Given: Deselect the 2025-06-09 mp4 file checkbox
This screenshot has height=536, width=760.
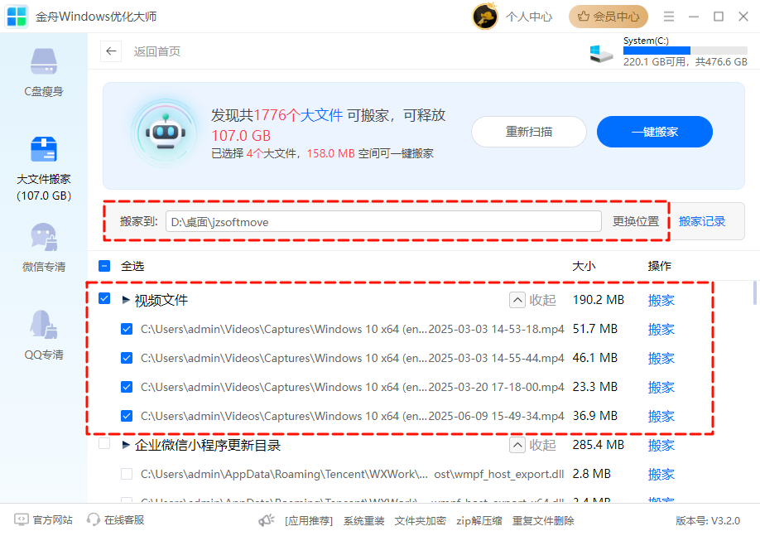Looking at the screenshot, I should coord(127,416).
